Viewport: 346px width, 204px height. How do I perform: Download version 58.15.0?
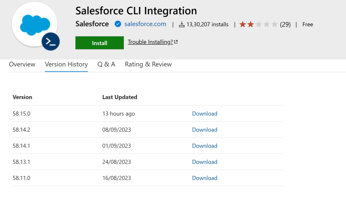click(x=204, y=113)
